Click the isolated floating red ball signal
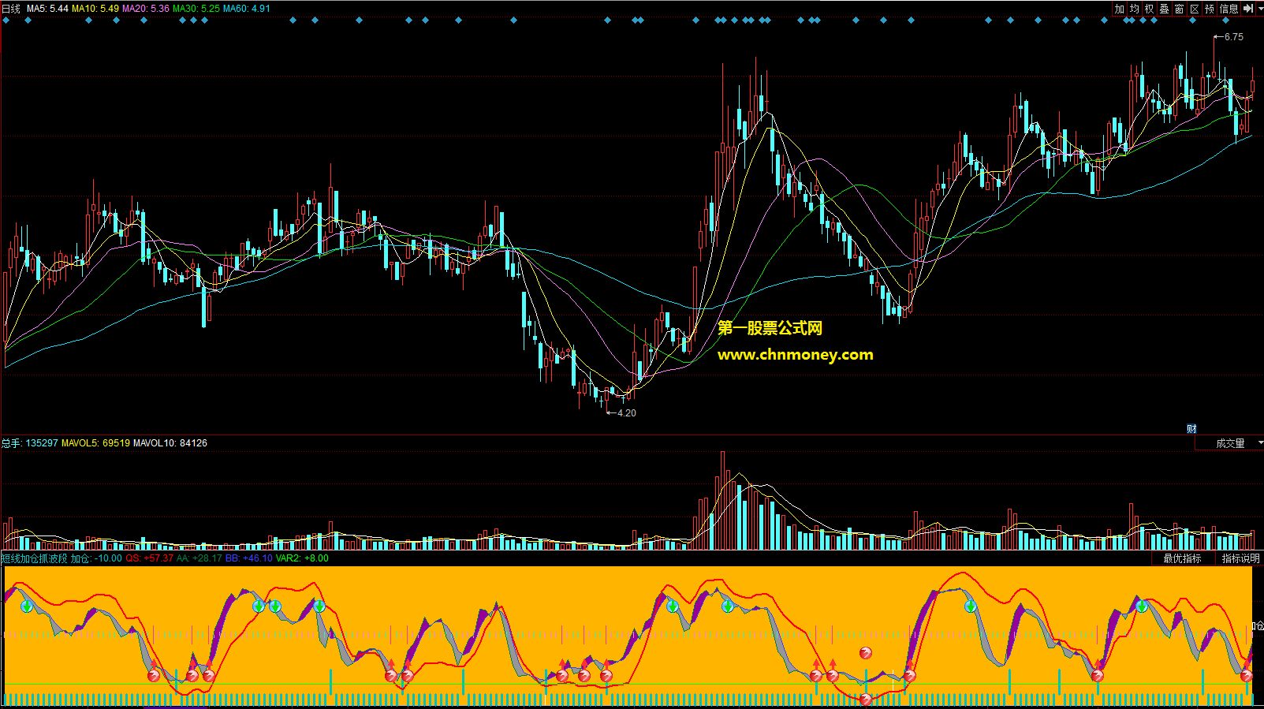Image resolution: width=1264 pixels, height=709 pixels. [866, 653]
